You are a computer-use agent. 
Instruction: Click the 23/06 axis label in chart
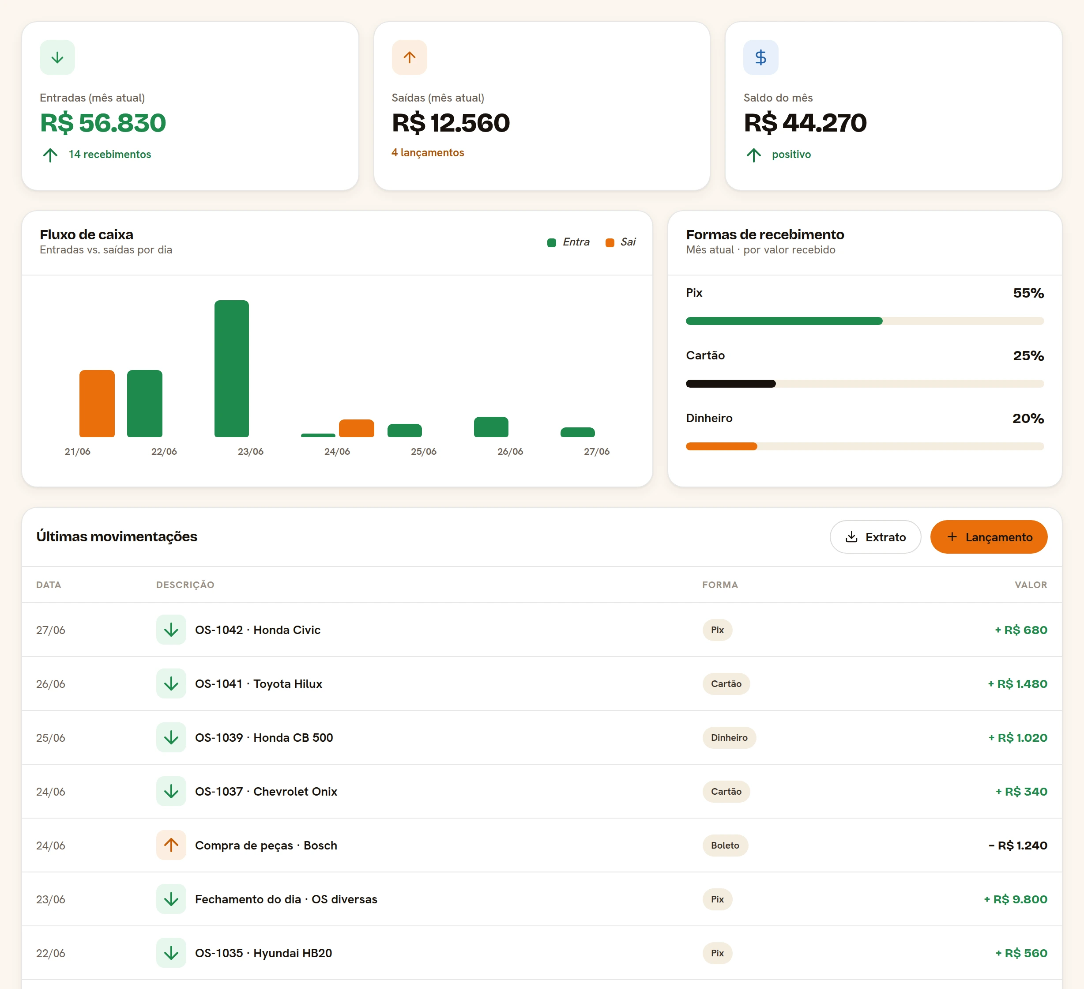[251, 451]
